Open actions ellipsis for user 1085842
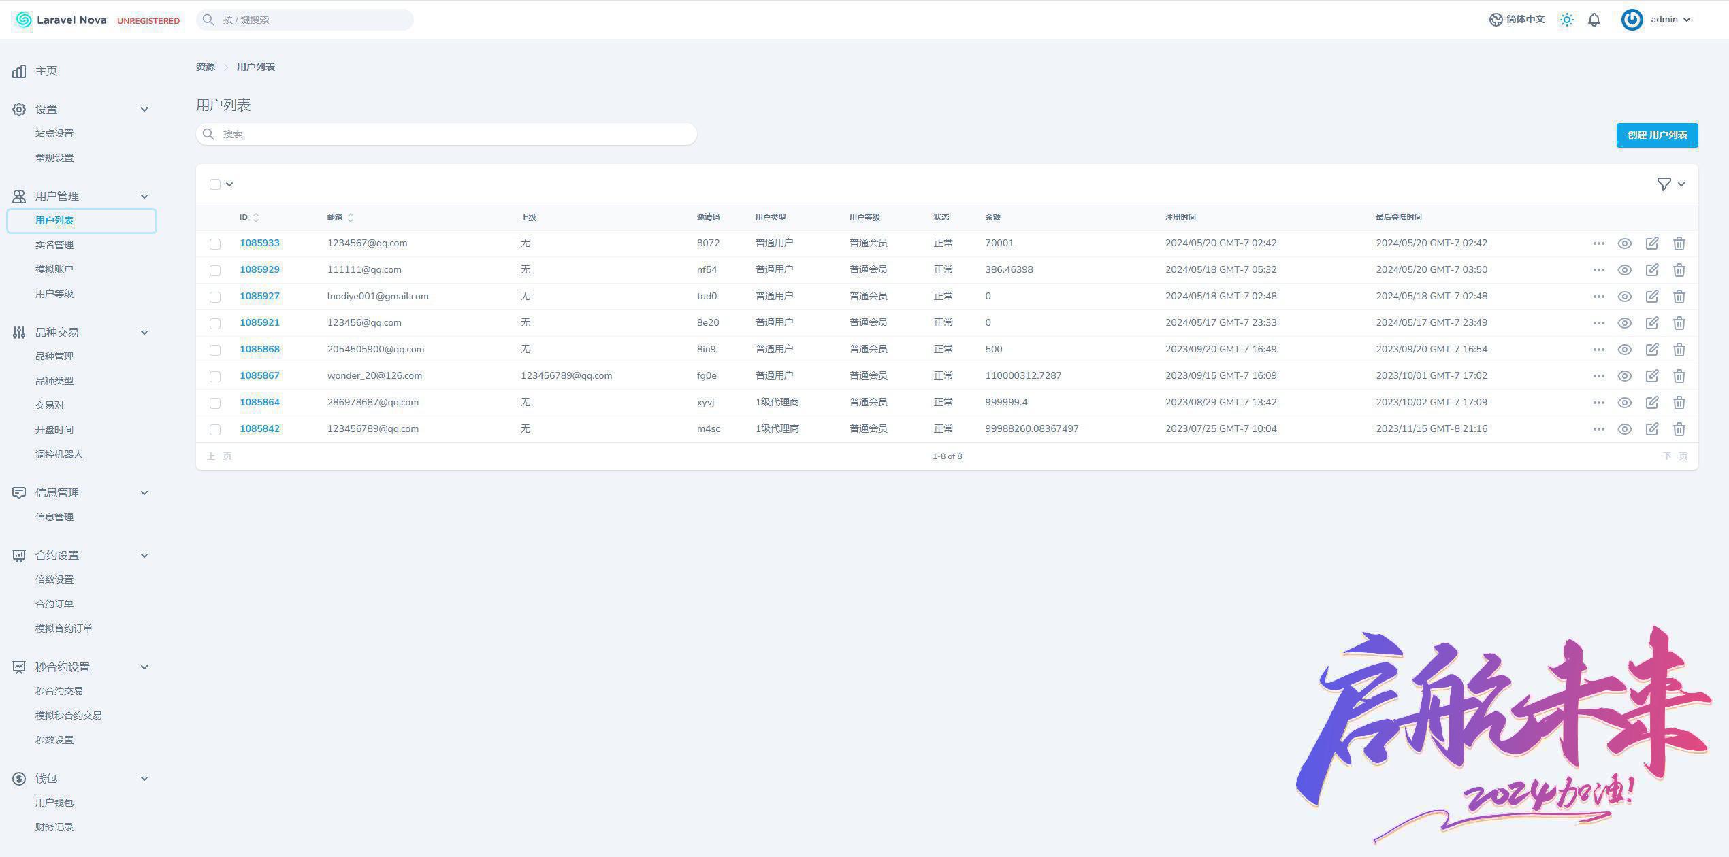The image size is (1729, 857). 1599,429
